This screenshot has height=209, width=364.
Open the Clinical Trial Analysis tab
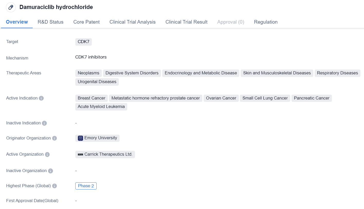point(132,22)
